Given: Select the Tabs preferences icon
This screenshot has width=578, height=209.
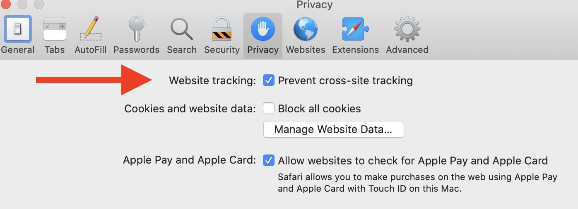Looking at the screenshot, I should tap(55, 29).
